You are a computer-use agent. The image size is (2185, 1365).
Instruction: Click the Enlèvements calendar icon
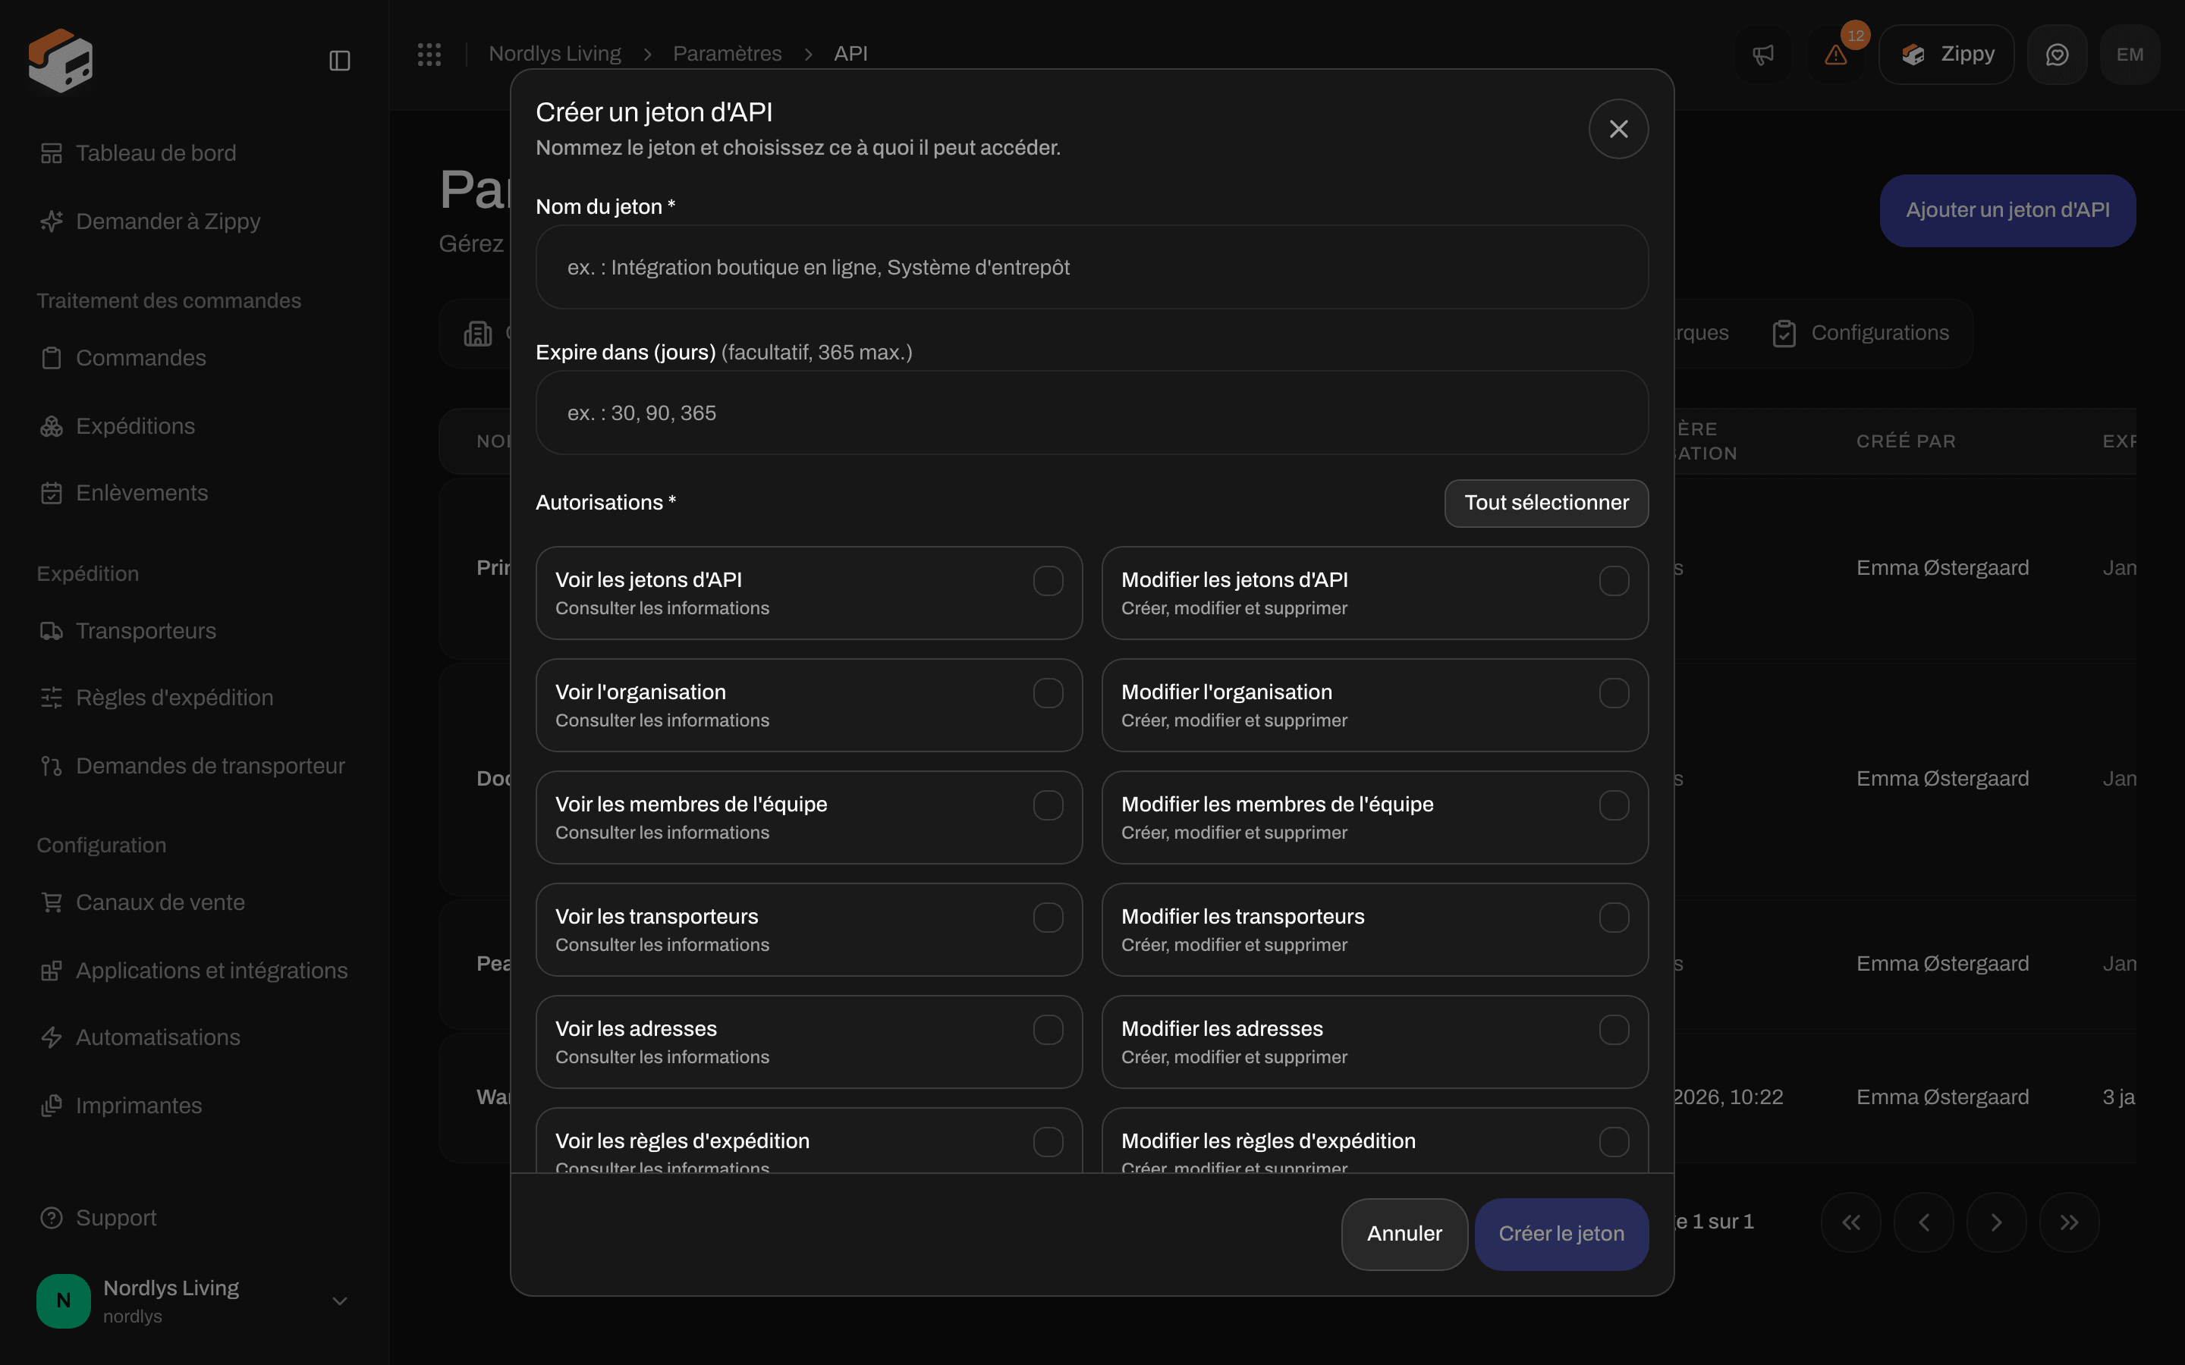52,493
